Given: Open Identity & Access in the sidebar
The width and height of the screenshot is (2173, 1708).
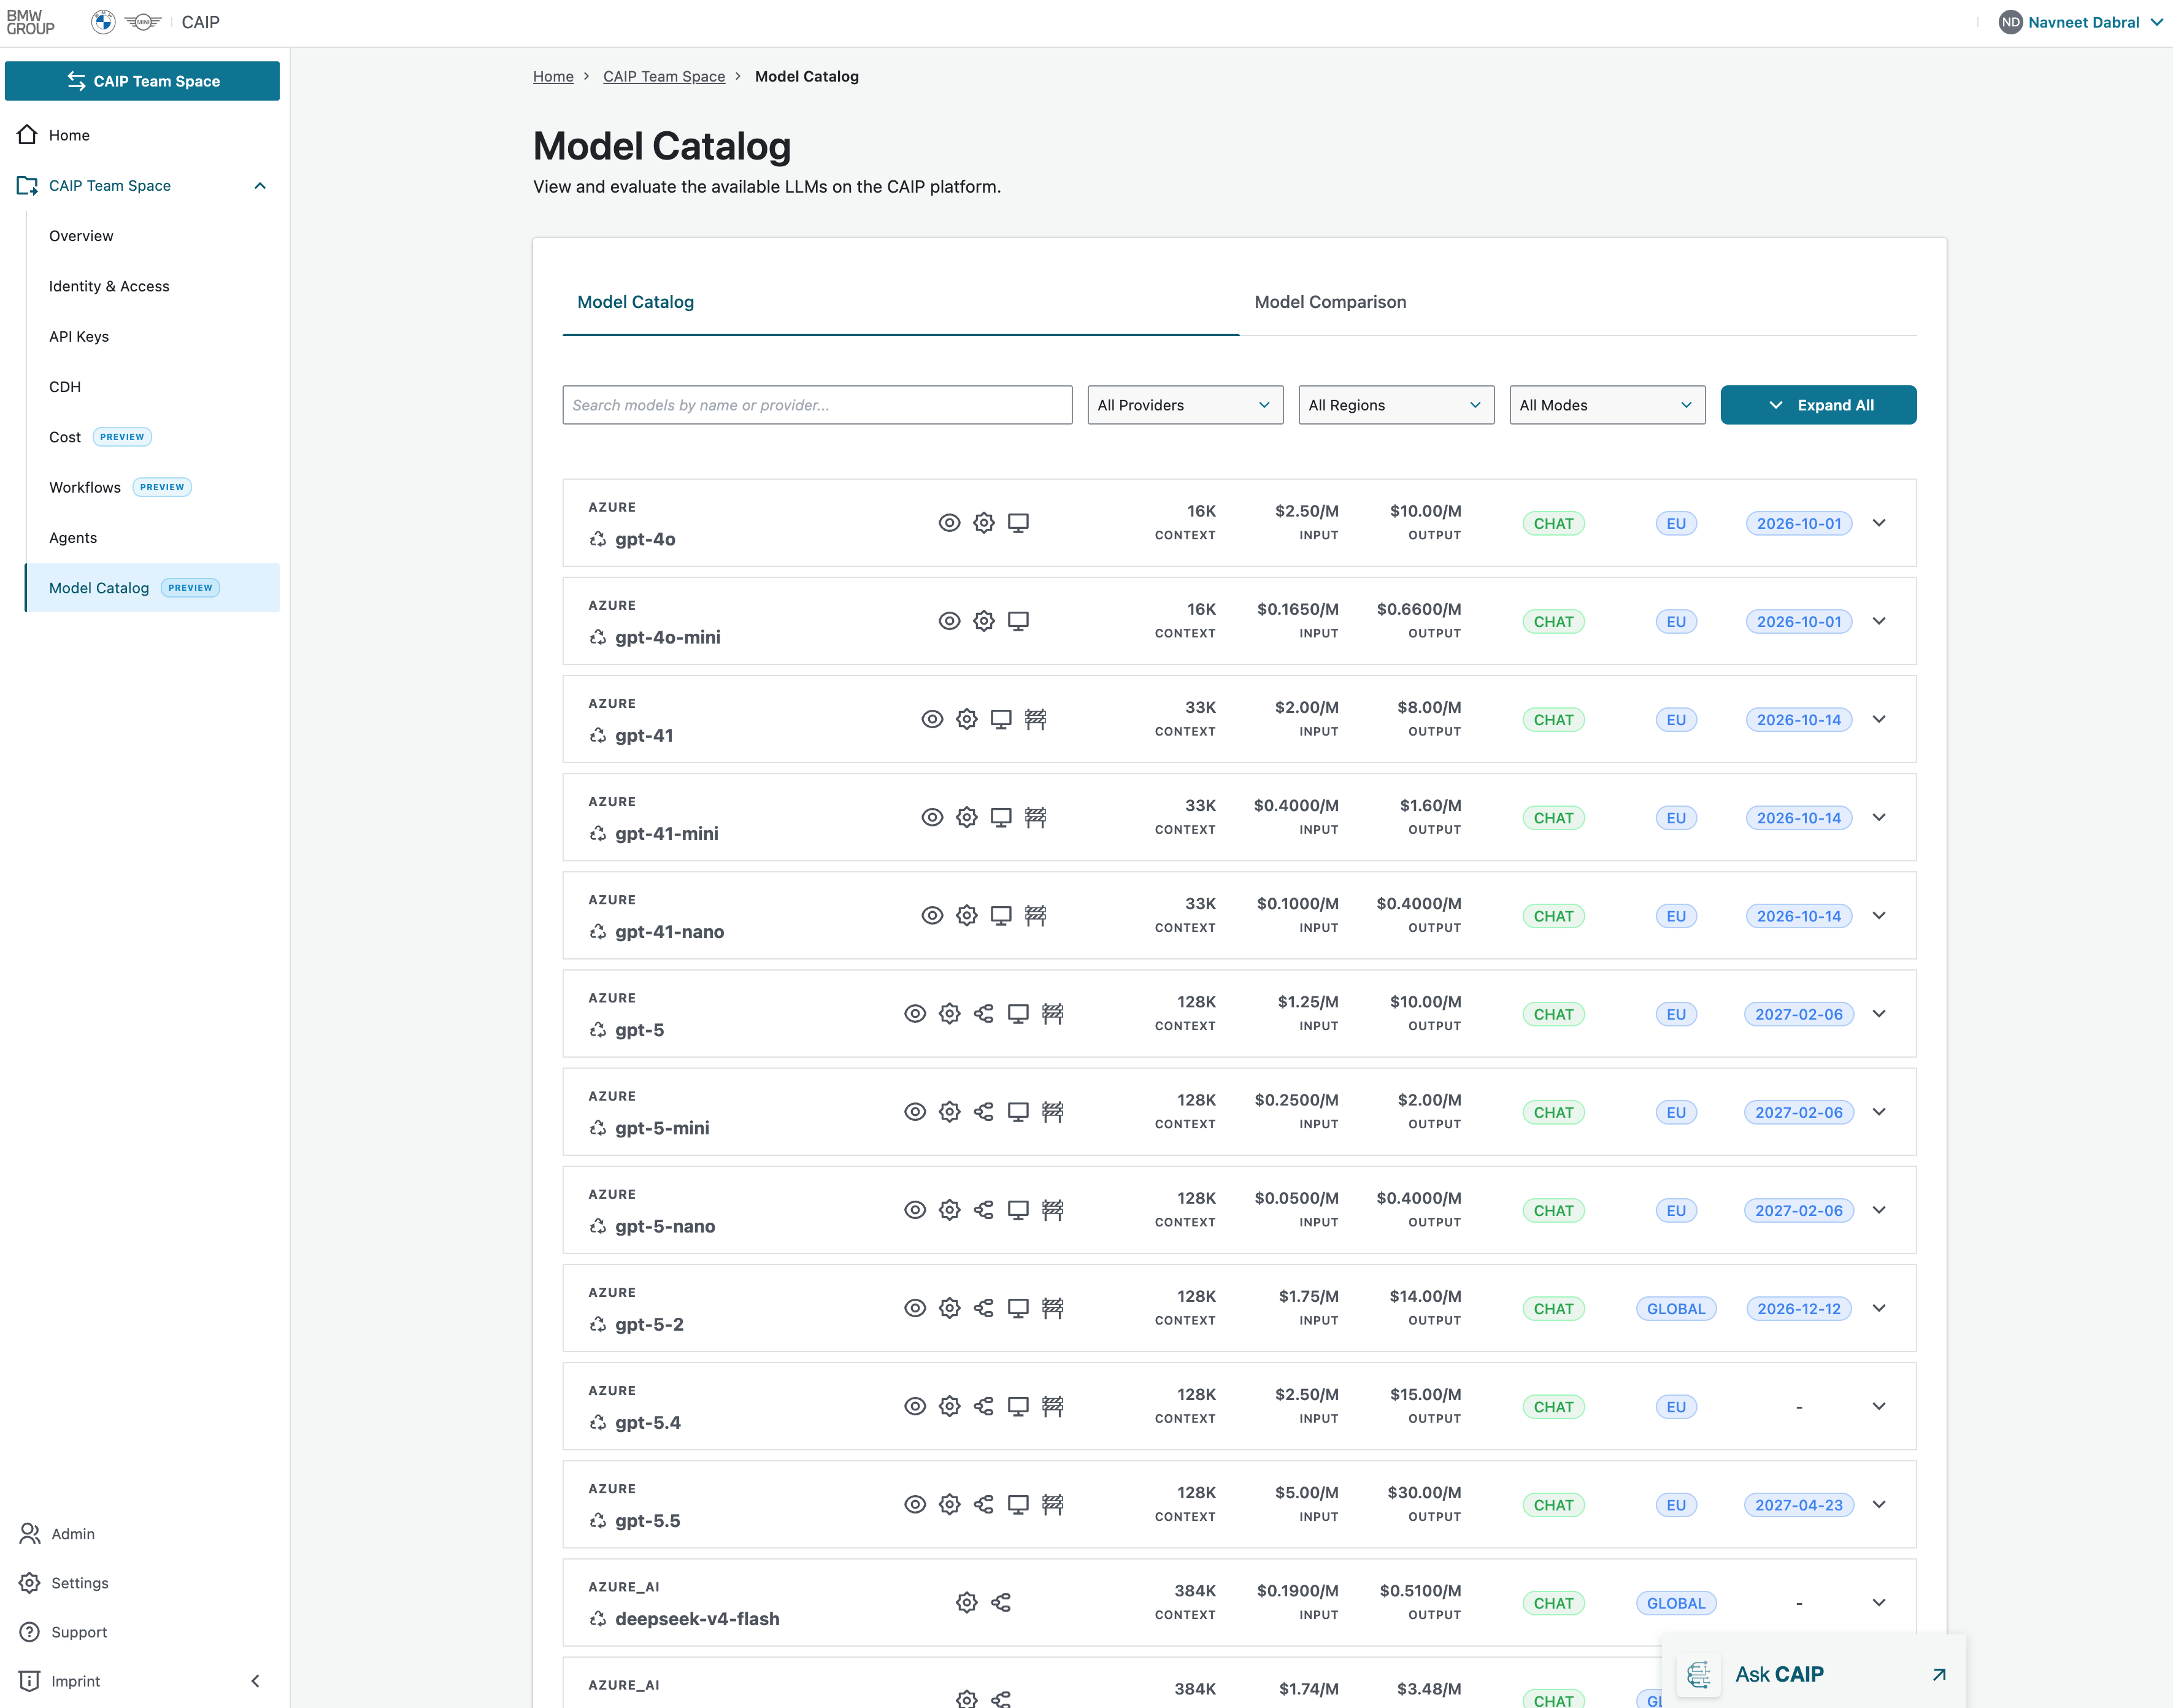Looking at the screenshot, I should (109, 286).
